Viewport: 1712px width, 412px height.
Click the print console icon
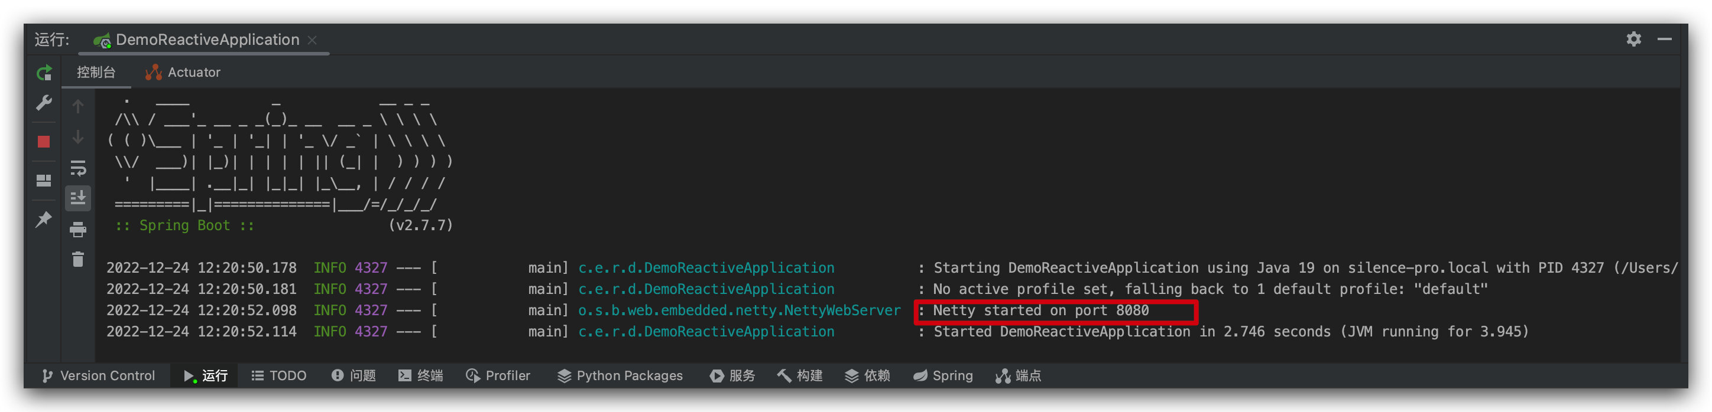tap(78, 230)
